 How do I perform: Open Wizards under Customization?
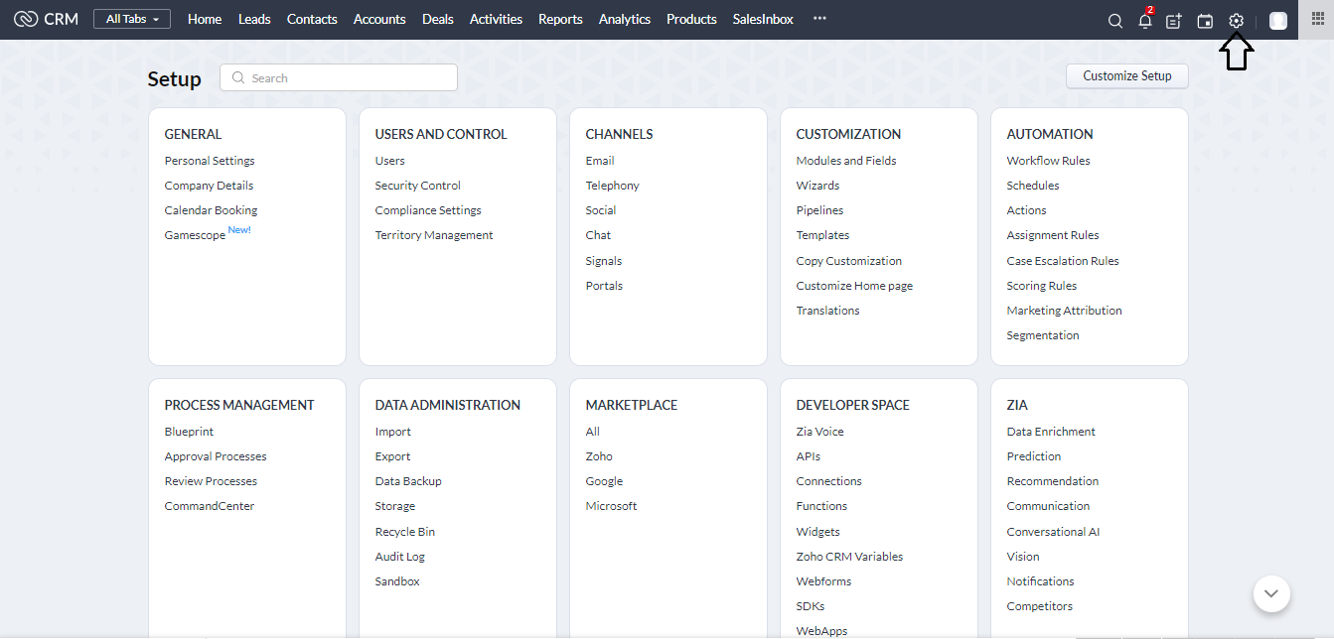[x=817, y=186]
